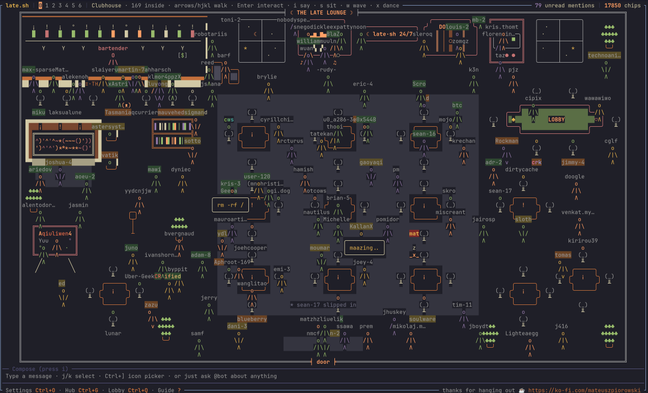The width and height of the screenshot is (648, 393).
Task: Go to Lobby via bottom bar
Action: [128, 390]
